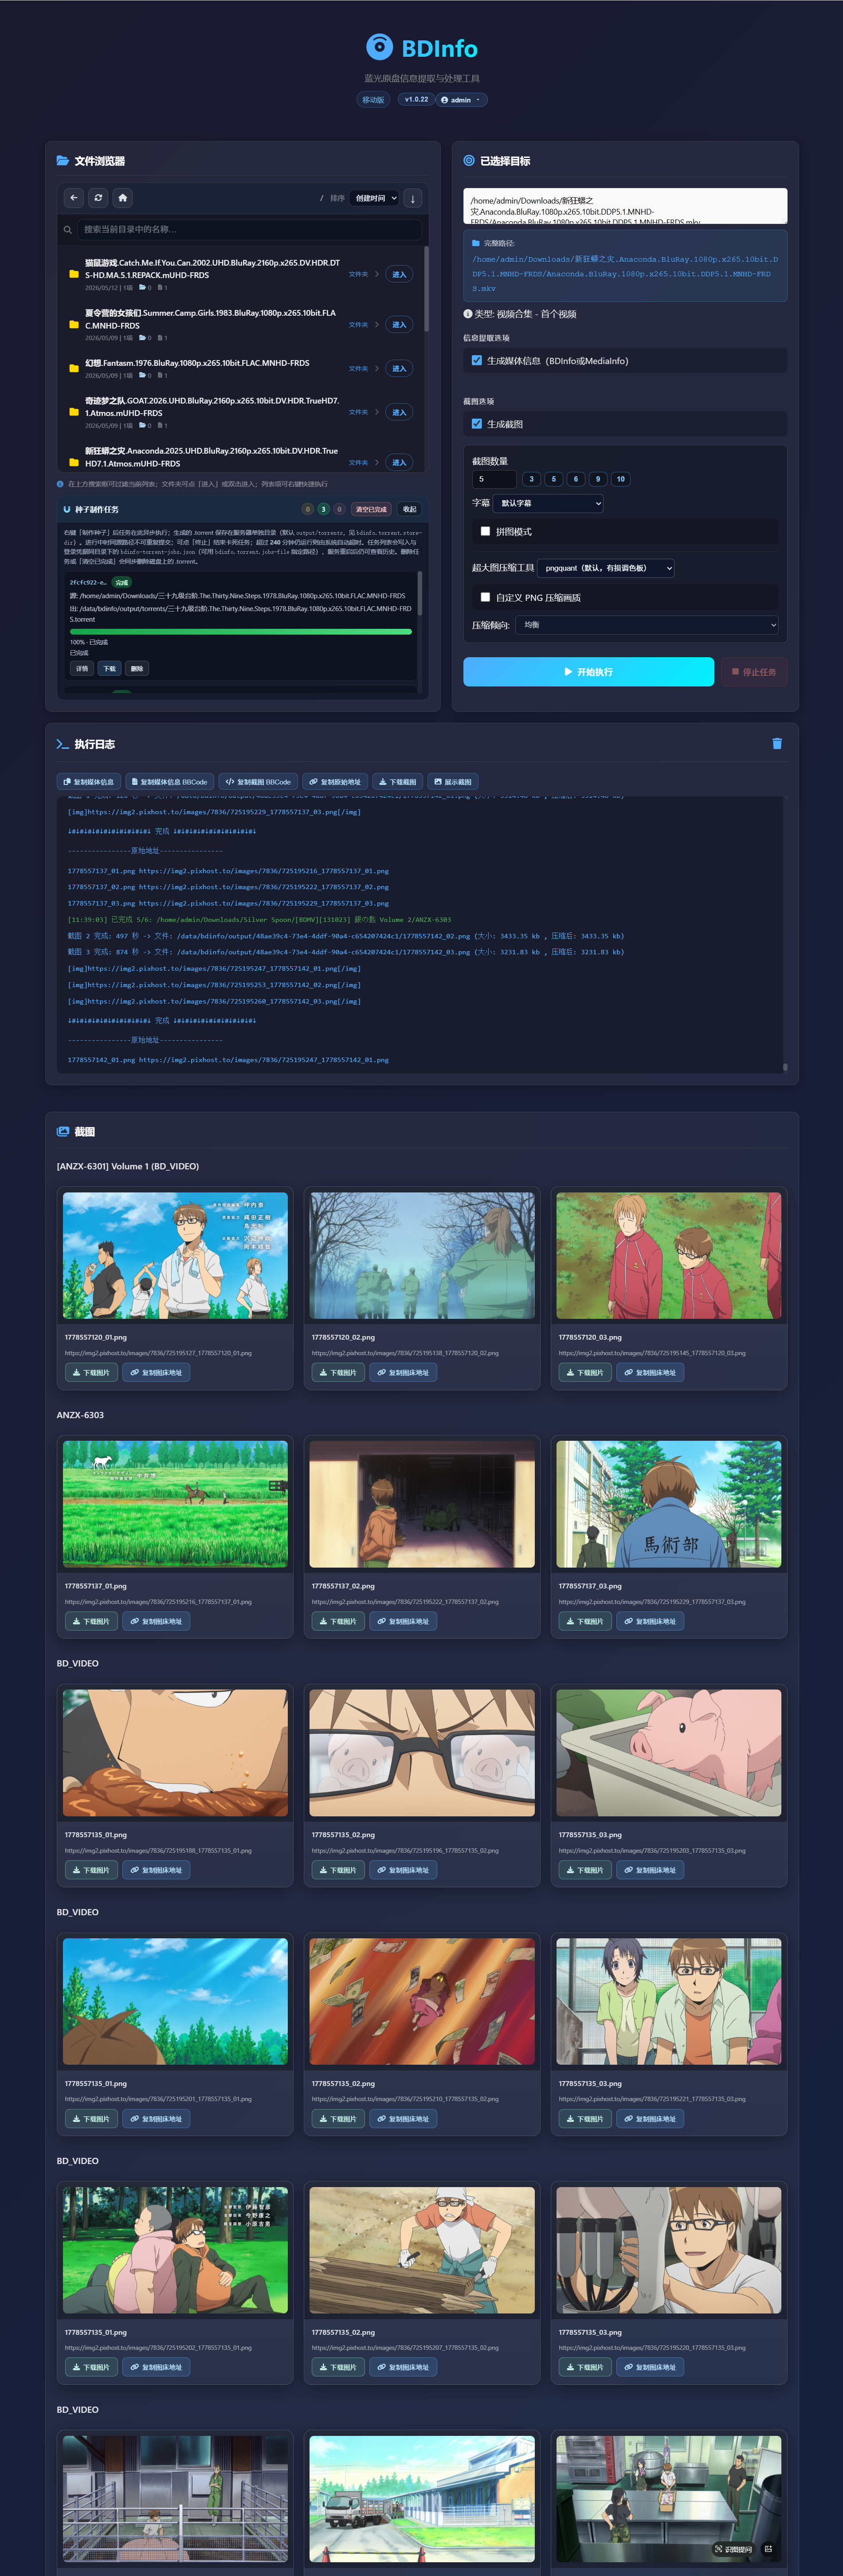Go to the file browser home directory

123,198
